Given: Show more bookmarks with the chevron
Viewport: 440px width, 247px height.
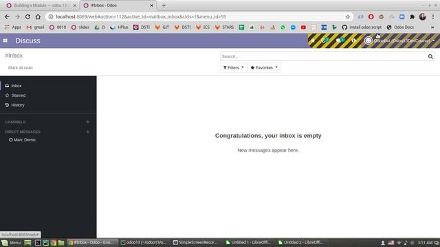Looking at the screenshot, I should [432, 27].
